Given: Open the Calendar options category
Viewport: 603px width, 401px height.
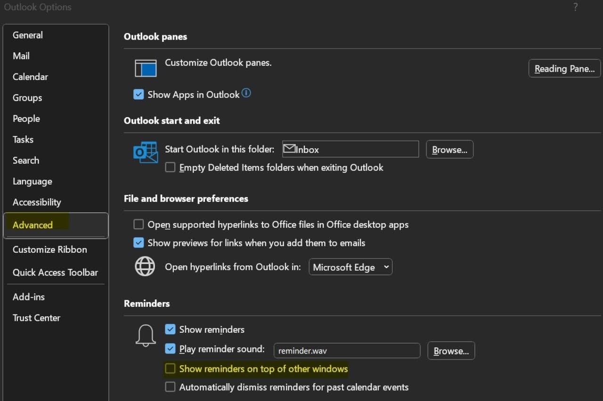Looking at the screenshot, I should (x=30, y=77).
